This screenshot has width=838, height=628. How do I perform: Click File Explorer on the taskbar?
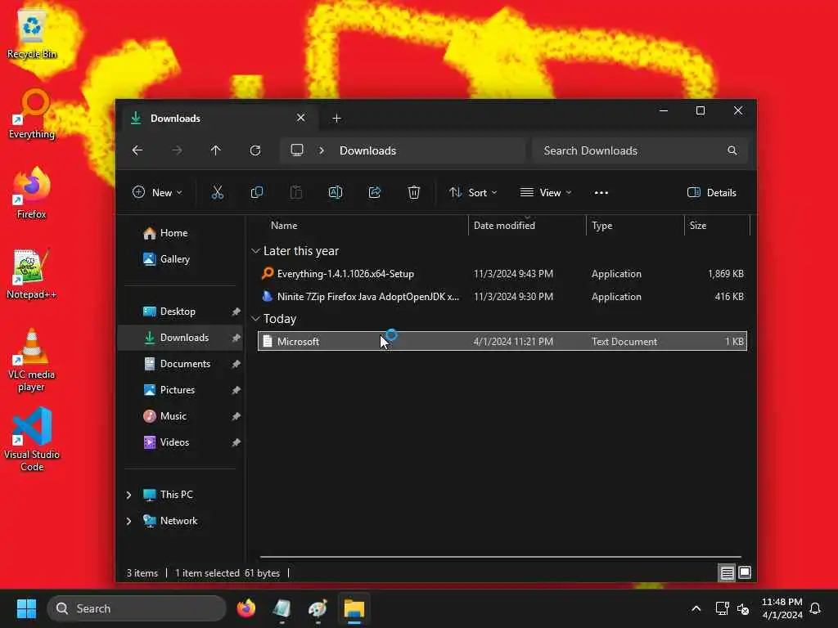click(354, 608)
